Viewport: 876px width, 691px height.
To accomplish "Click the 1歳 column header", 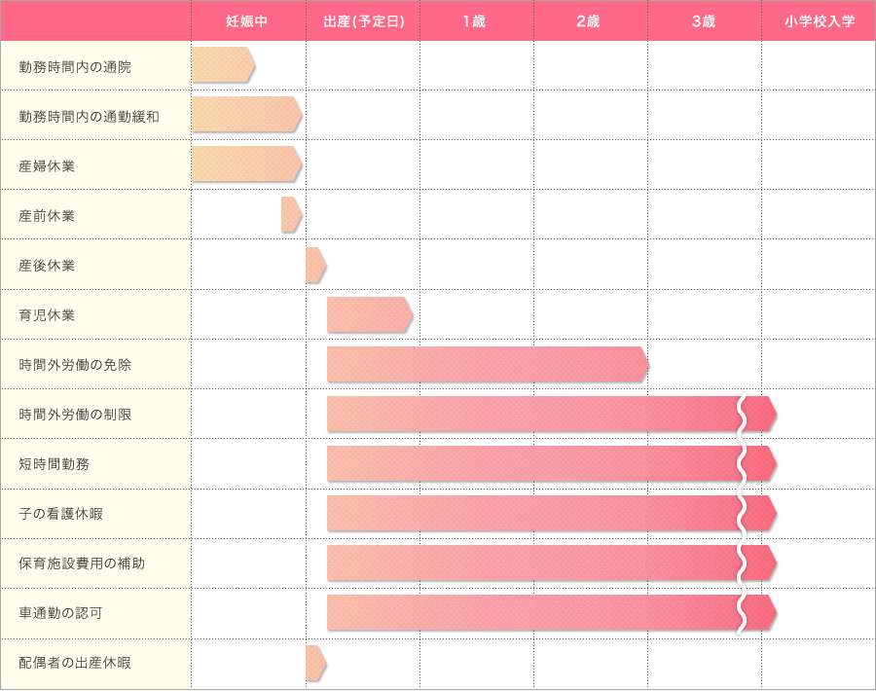I will tap(474, 21).
